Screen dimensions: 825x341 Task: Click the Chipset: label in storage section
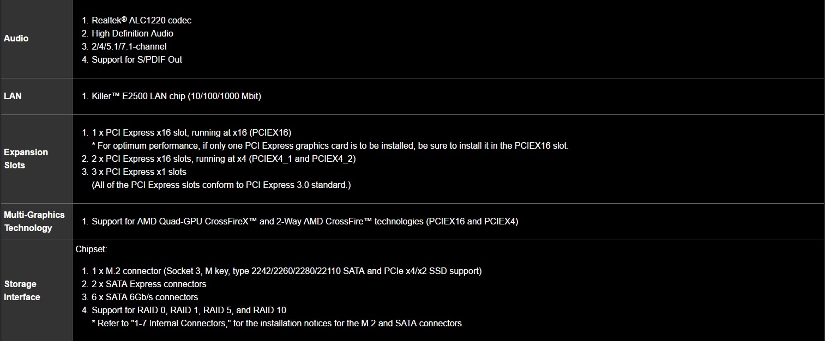point(92,249)
